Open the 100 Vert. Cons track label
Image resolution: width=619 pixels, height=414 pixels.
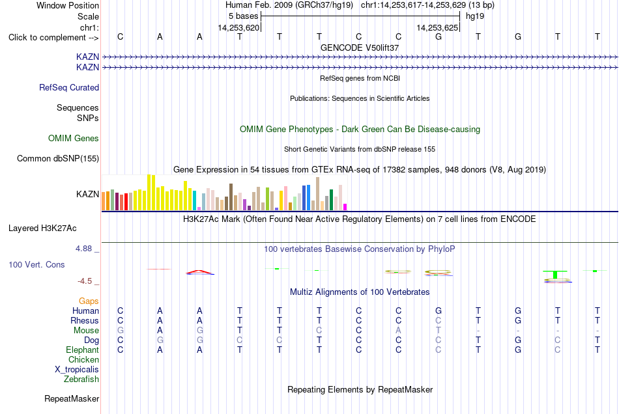(x=36, y=264)
